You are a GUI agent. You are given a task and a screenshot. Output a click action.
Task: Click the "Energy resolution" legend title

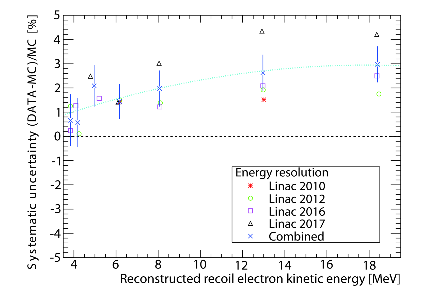pyautogui.click(x=282, y=173)
